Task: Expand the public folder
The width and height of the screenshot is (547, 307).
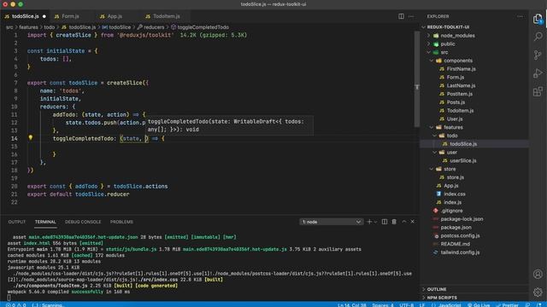Action: (x=448, y=43)
